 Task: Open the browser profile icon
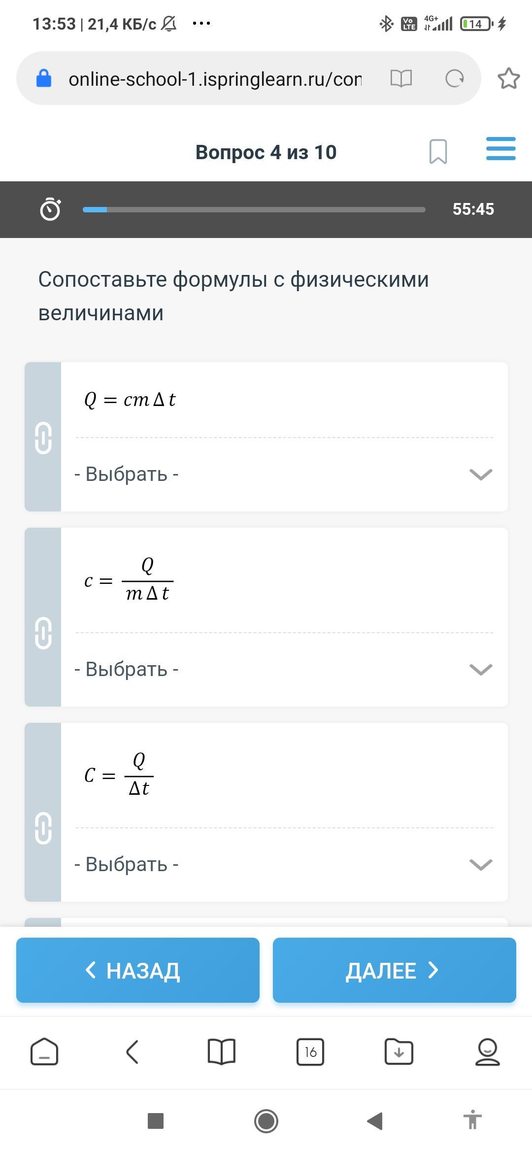487,1052
